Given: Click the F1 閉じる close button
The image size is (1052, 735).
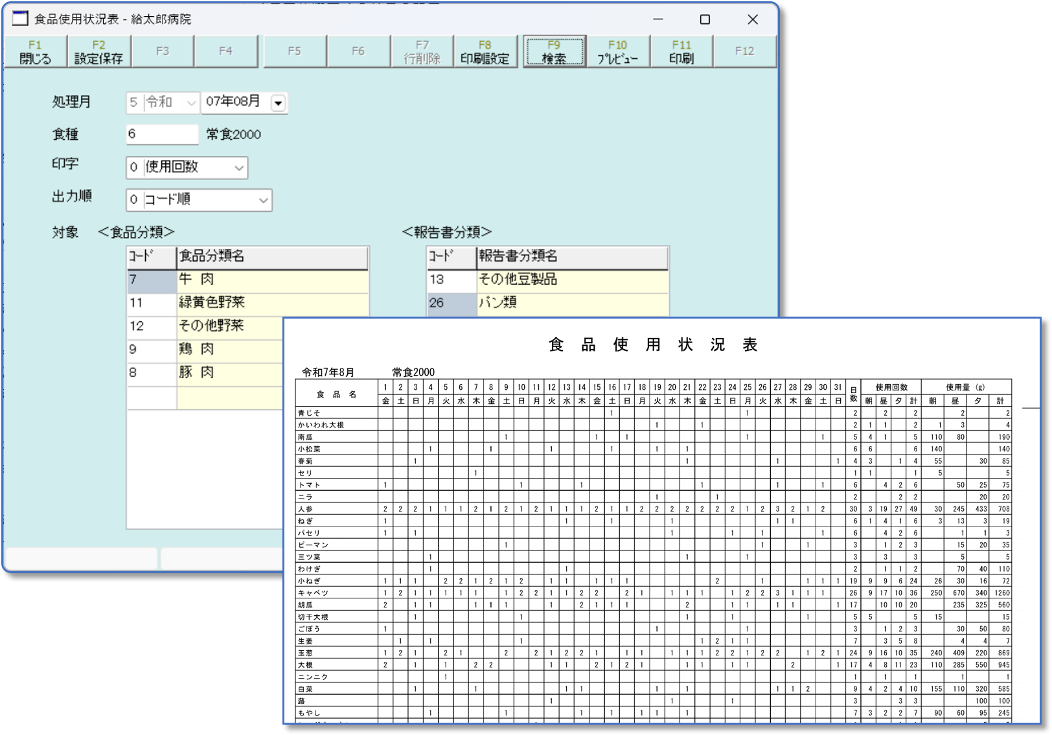Looking at the screenshot, I should click(35, 52).
